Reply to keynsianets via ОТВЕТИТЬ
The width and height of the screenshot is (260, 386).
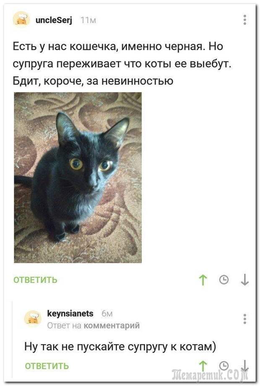pyautogui.click(x=47, y=366)
